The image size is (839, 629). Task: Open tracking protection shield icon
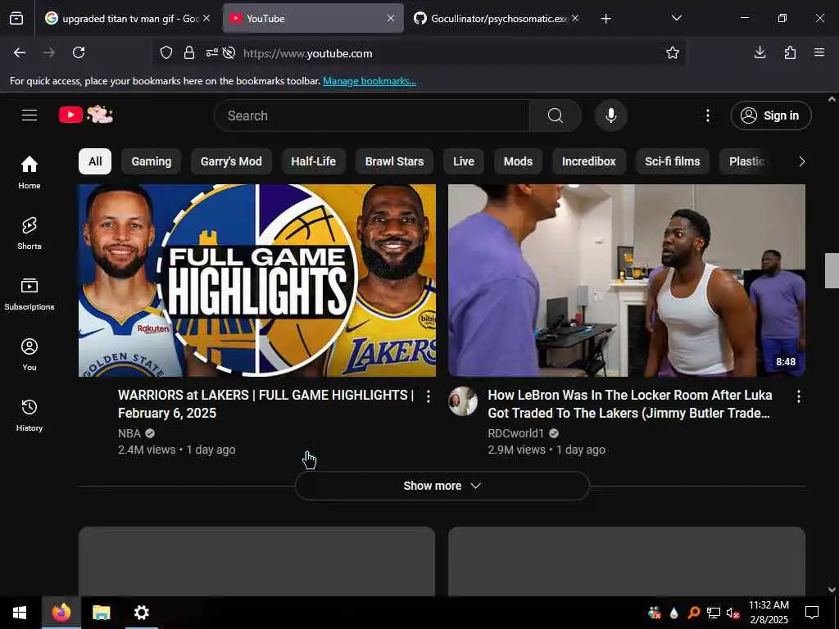tap(166, 53)
